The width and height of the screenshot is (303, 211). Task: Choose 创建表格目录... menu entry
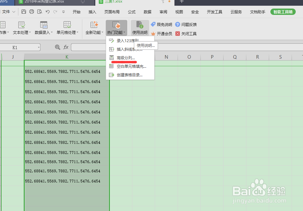(x=130, y=75)
